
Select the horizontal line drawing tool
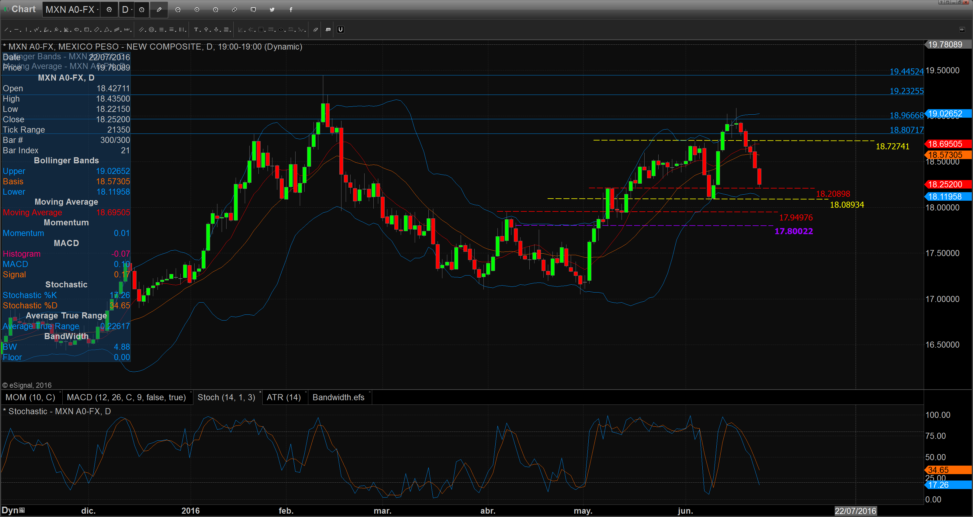[17, 29]
